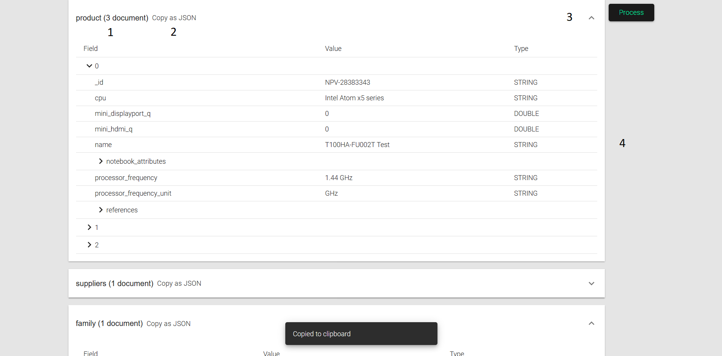
Task: Select the GHz unit value
Action: coord(331,193)
